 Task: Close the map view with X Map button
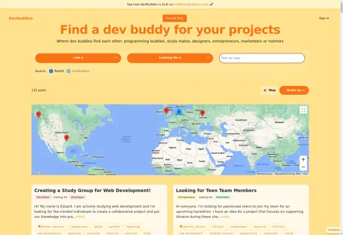pyautogui.click(x=269, y=90)
